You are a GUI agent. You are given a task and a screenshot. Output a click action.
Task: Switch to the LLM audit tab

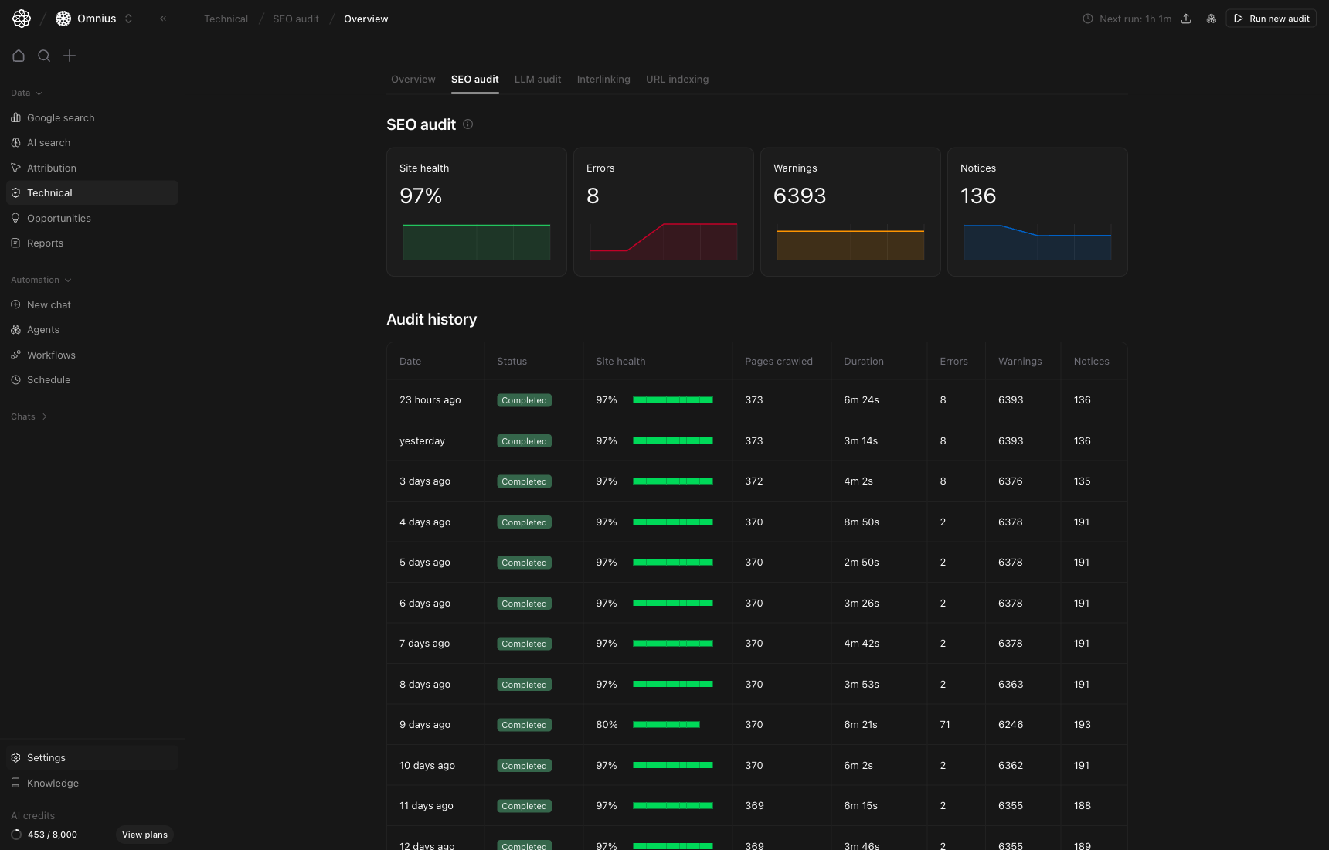(538, 79)
